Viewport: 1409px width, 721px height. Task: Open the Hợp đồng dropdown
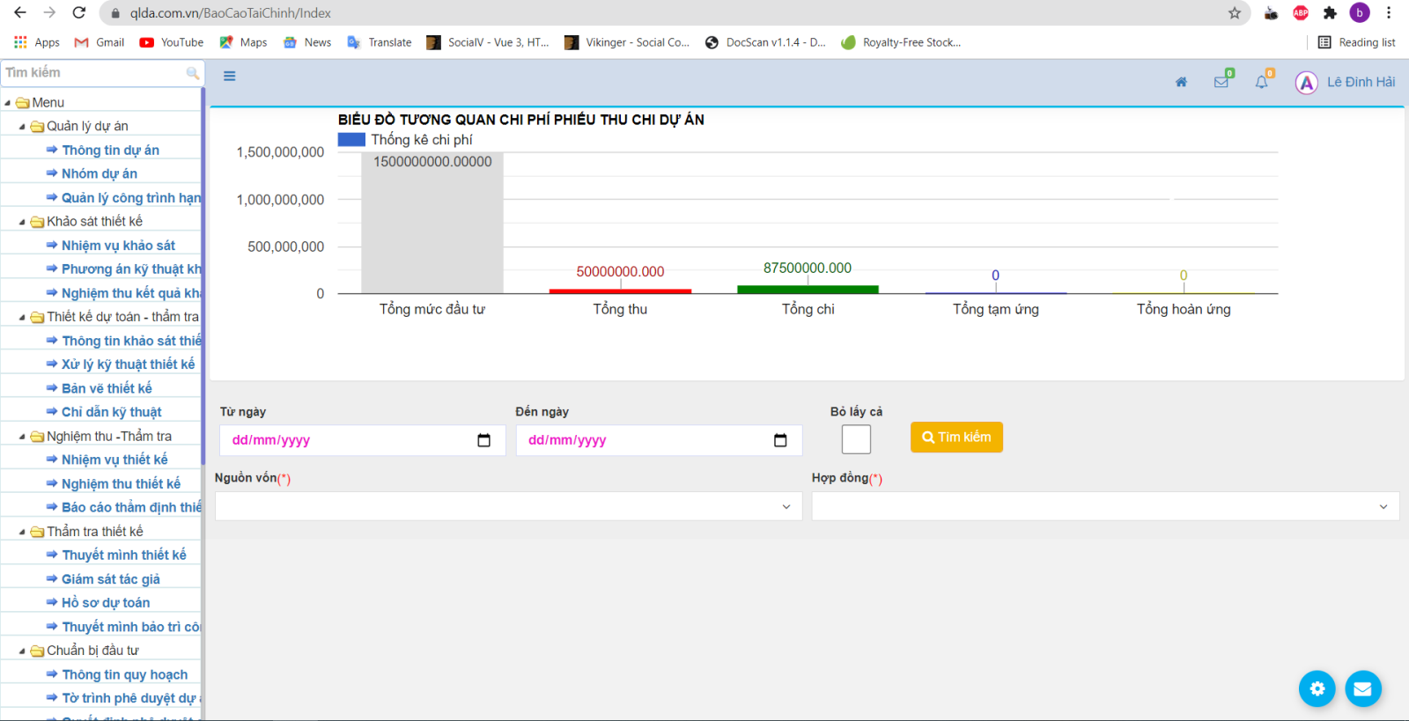click(x=1104, y=506)
